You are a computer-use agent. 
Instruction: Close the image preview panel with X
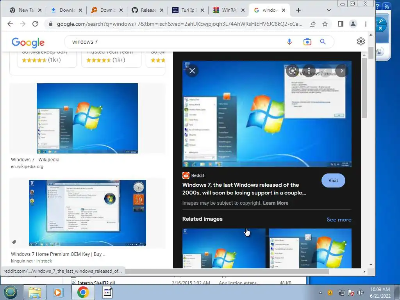pos(192,71)
